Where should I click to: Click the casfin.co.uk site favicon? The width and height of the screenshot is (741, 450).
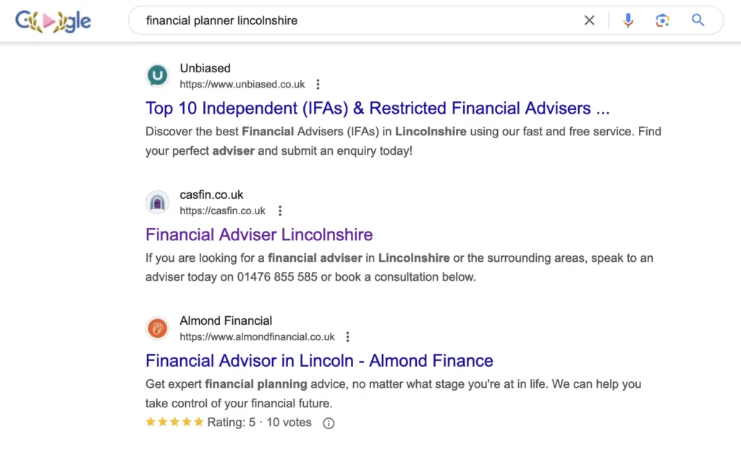[157, 202]
